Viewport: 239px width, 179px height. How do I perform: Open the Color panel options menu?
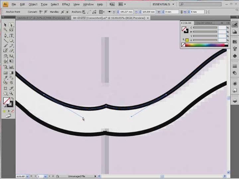coord(228,23)
